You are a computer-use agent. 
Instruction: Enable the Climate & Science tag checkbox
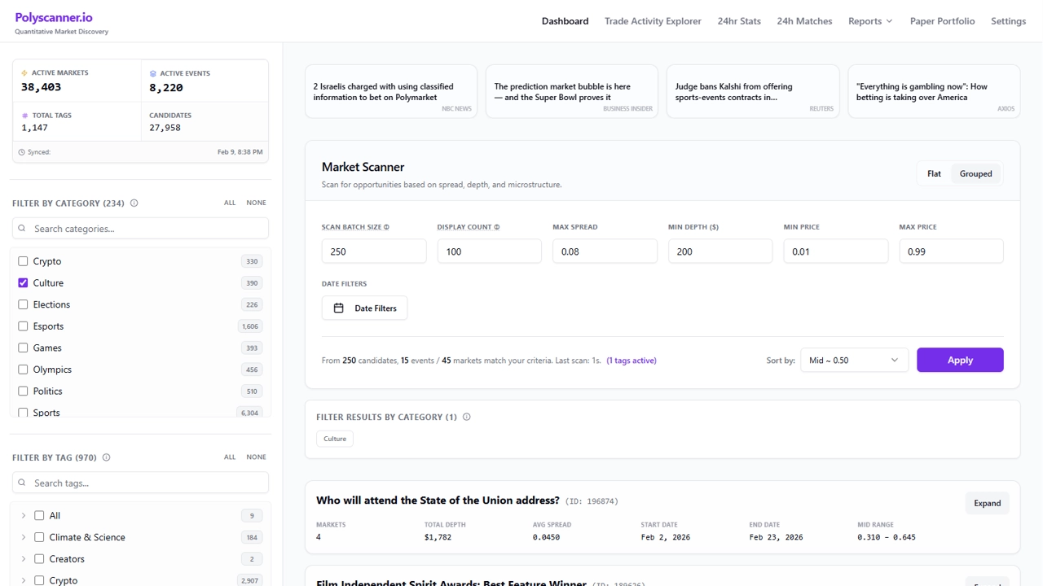point(39,537)
